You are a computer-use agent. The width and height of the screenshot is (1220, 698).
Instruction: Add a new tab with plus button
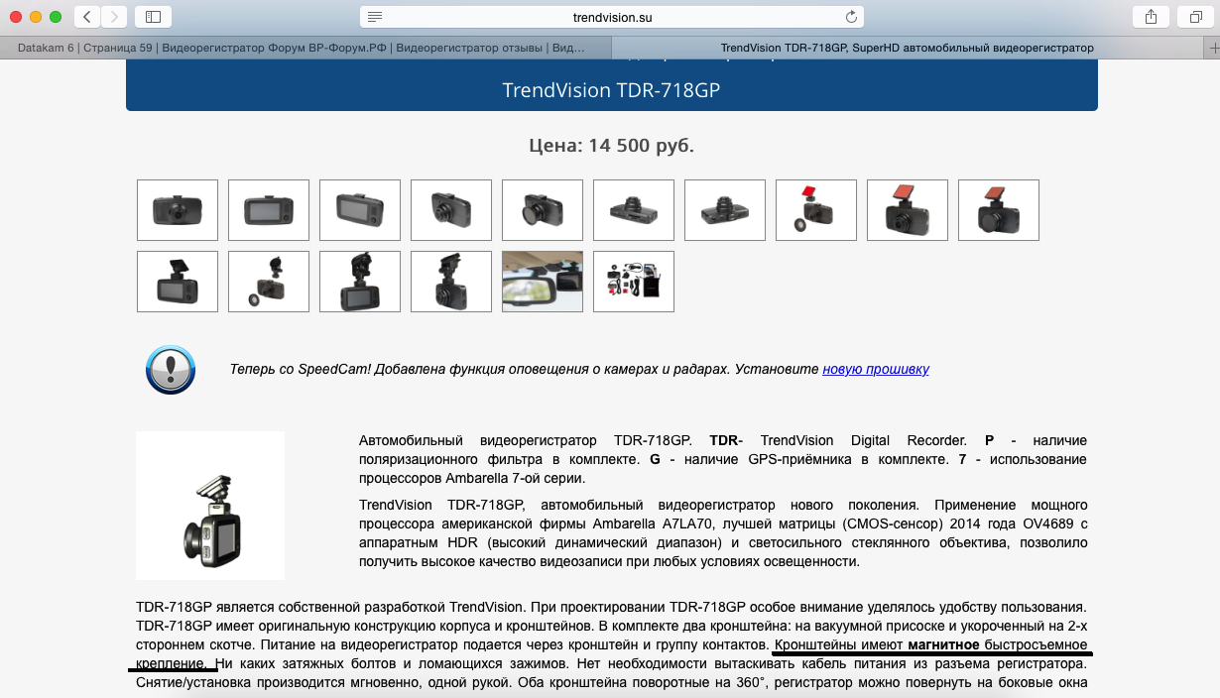1210,48
